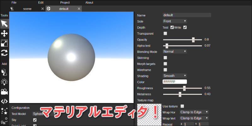Click the Metalness value 0.43
Image resolution: width=252 pixels, height=126 pixels.
[x=207, y=94]
